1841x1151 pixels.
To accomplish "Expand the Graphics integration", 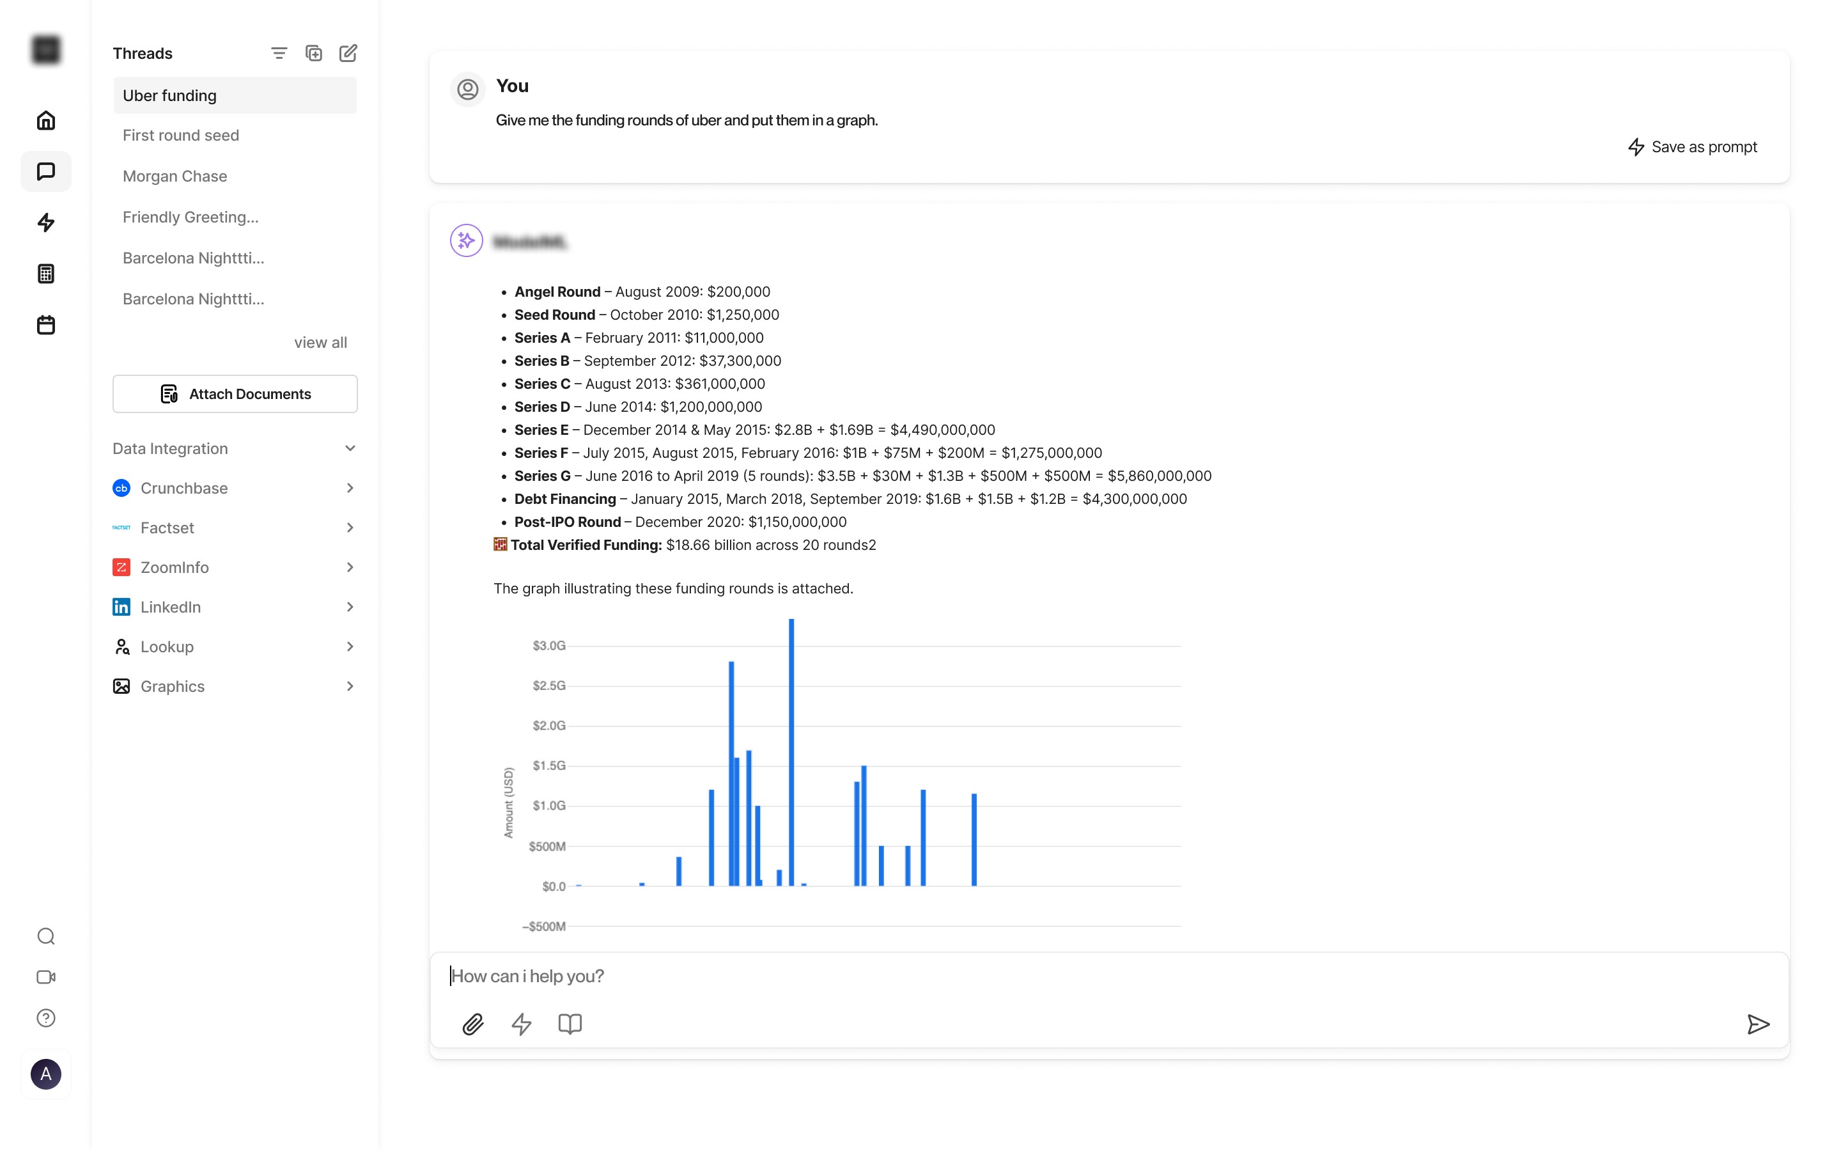I will tap(350, 686).
